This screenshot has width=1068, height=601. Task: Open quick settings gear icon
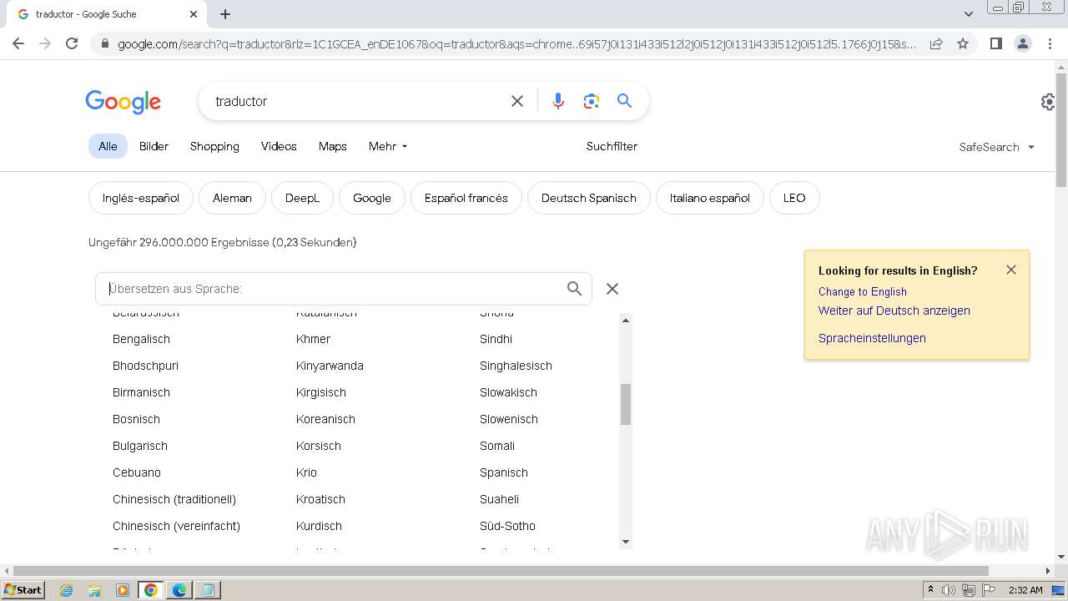click(x=1048, y=102)
